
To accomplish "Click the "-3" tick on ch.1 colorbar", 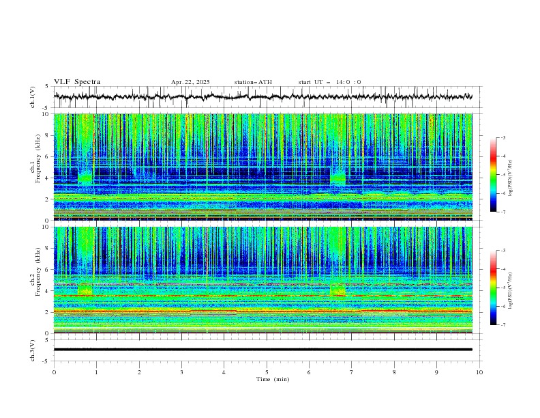I will pyautogui.click(x=503, y=137).
